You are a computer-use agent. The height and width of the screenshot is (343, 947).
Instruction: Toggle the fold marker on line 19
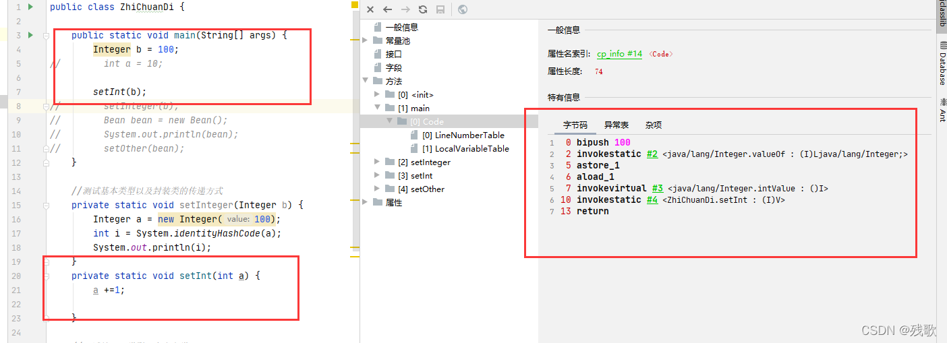[45, 261]
